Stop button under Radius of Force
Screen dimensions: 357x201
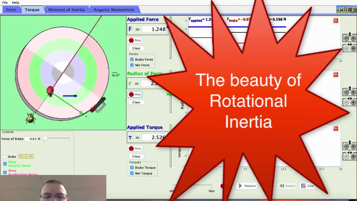tap(135, 94)
